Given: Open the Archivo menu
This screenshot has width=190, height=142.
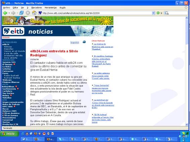Looking at the screenshot, I should [x=6, y=8].
